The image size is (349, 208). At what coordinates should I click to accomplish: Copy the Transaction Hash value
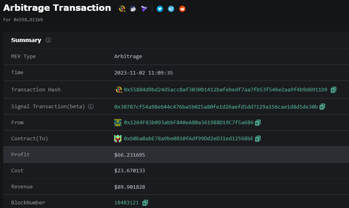(333, 90)
